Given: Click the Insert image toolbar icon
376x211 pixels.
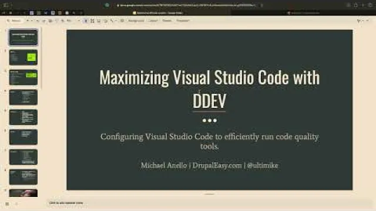Looking at the screenshot, I should point(99,21).
